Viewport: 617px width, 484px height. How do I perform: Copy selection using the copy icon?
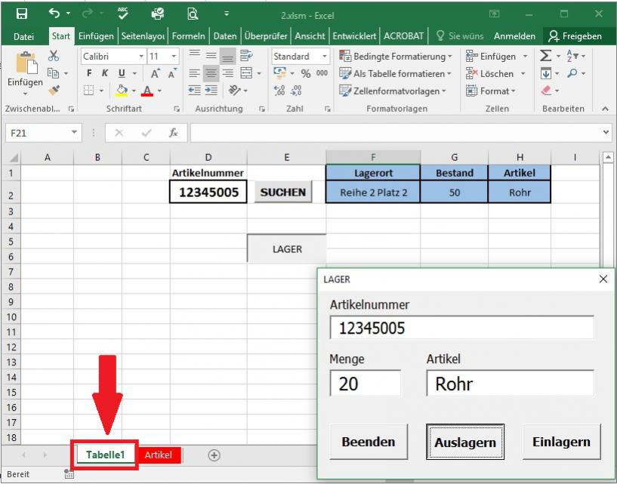(x=53, y=73)
